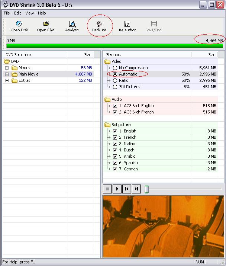Open the Help menu
Viewport: 226px width, 266px height.
[x=42, y=13]
